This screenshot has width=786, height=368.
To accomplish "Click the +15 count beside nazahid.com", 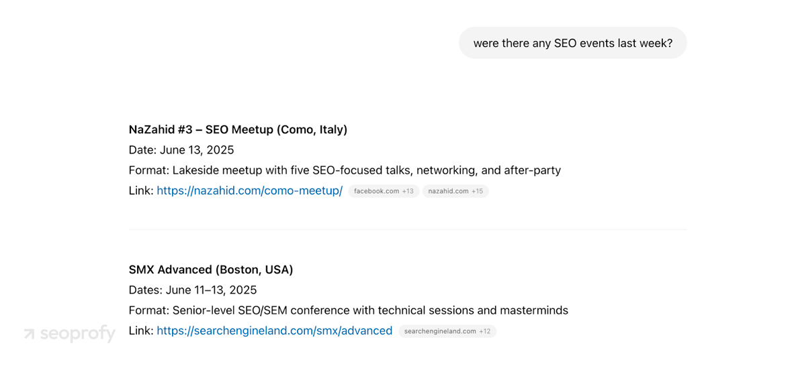I will tap(477, 191).
